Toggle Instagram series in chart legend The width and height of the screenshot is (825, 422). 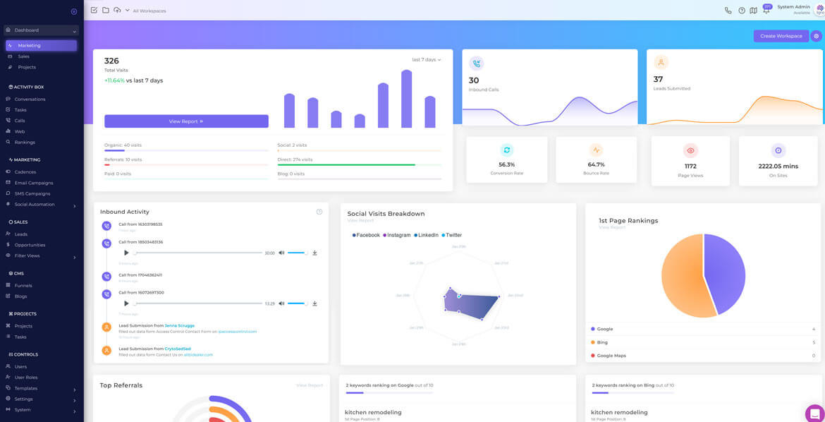(x=397, y=235)
